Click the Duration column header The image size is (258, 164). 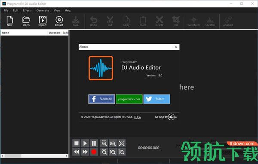click(x=55, y=33)
